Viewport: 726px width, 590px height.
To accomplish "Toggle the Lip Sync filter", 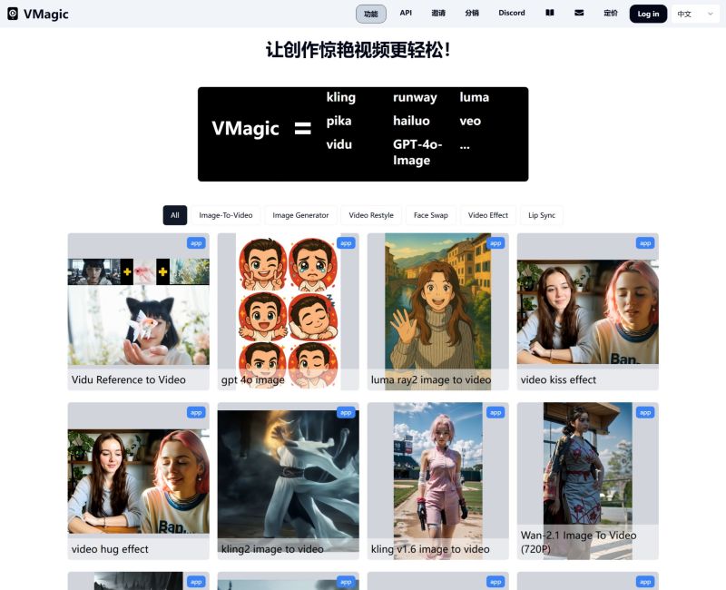I will pos(542,215).
